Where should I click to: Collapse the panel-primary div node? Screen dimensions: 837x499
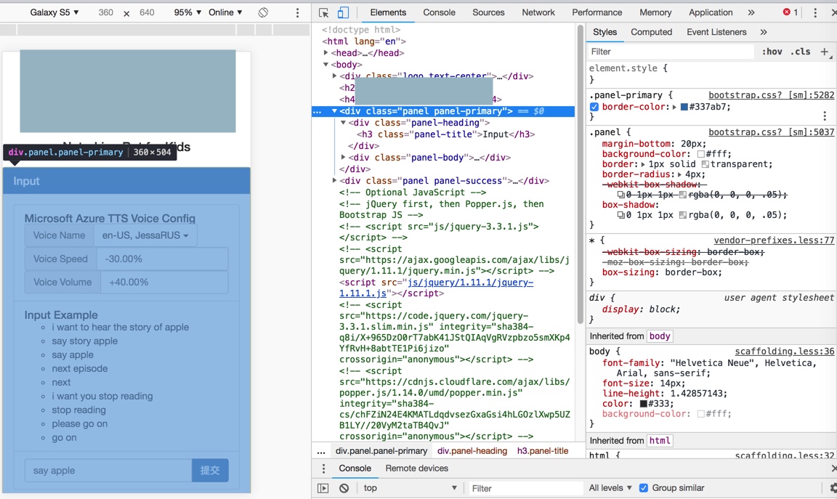tap(334, 111)
